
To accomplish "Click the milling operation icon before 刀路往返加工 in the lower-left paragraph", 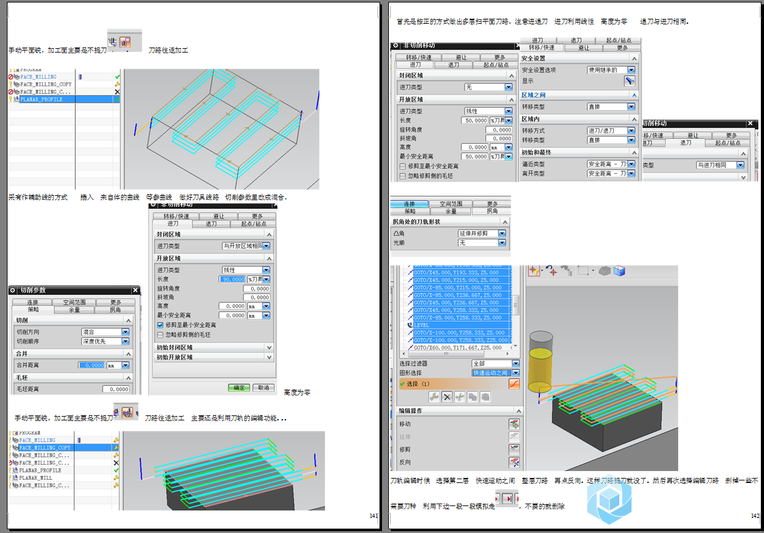I will pyautogui.click(x=127, y=412).
